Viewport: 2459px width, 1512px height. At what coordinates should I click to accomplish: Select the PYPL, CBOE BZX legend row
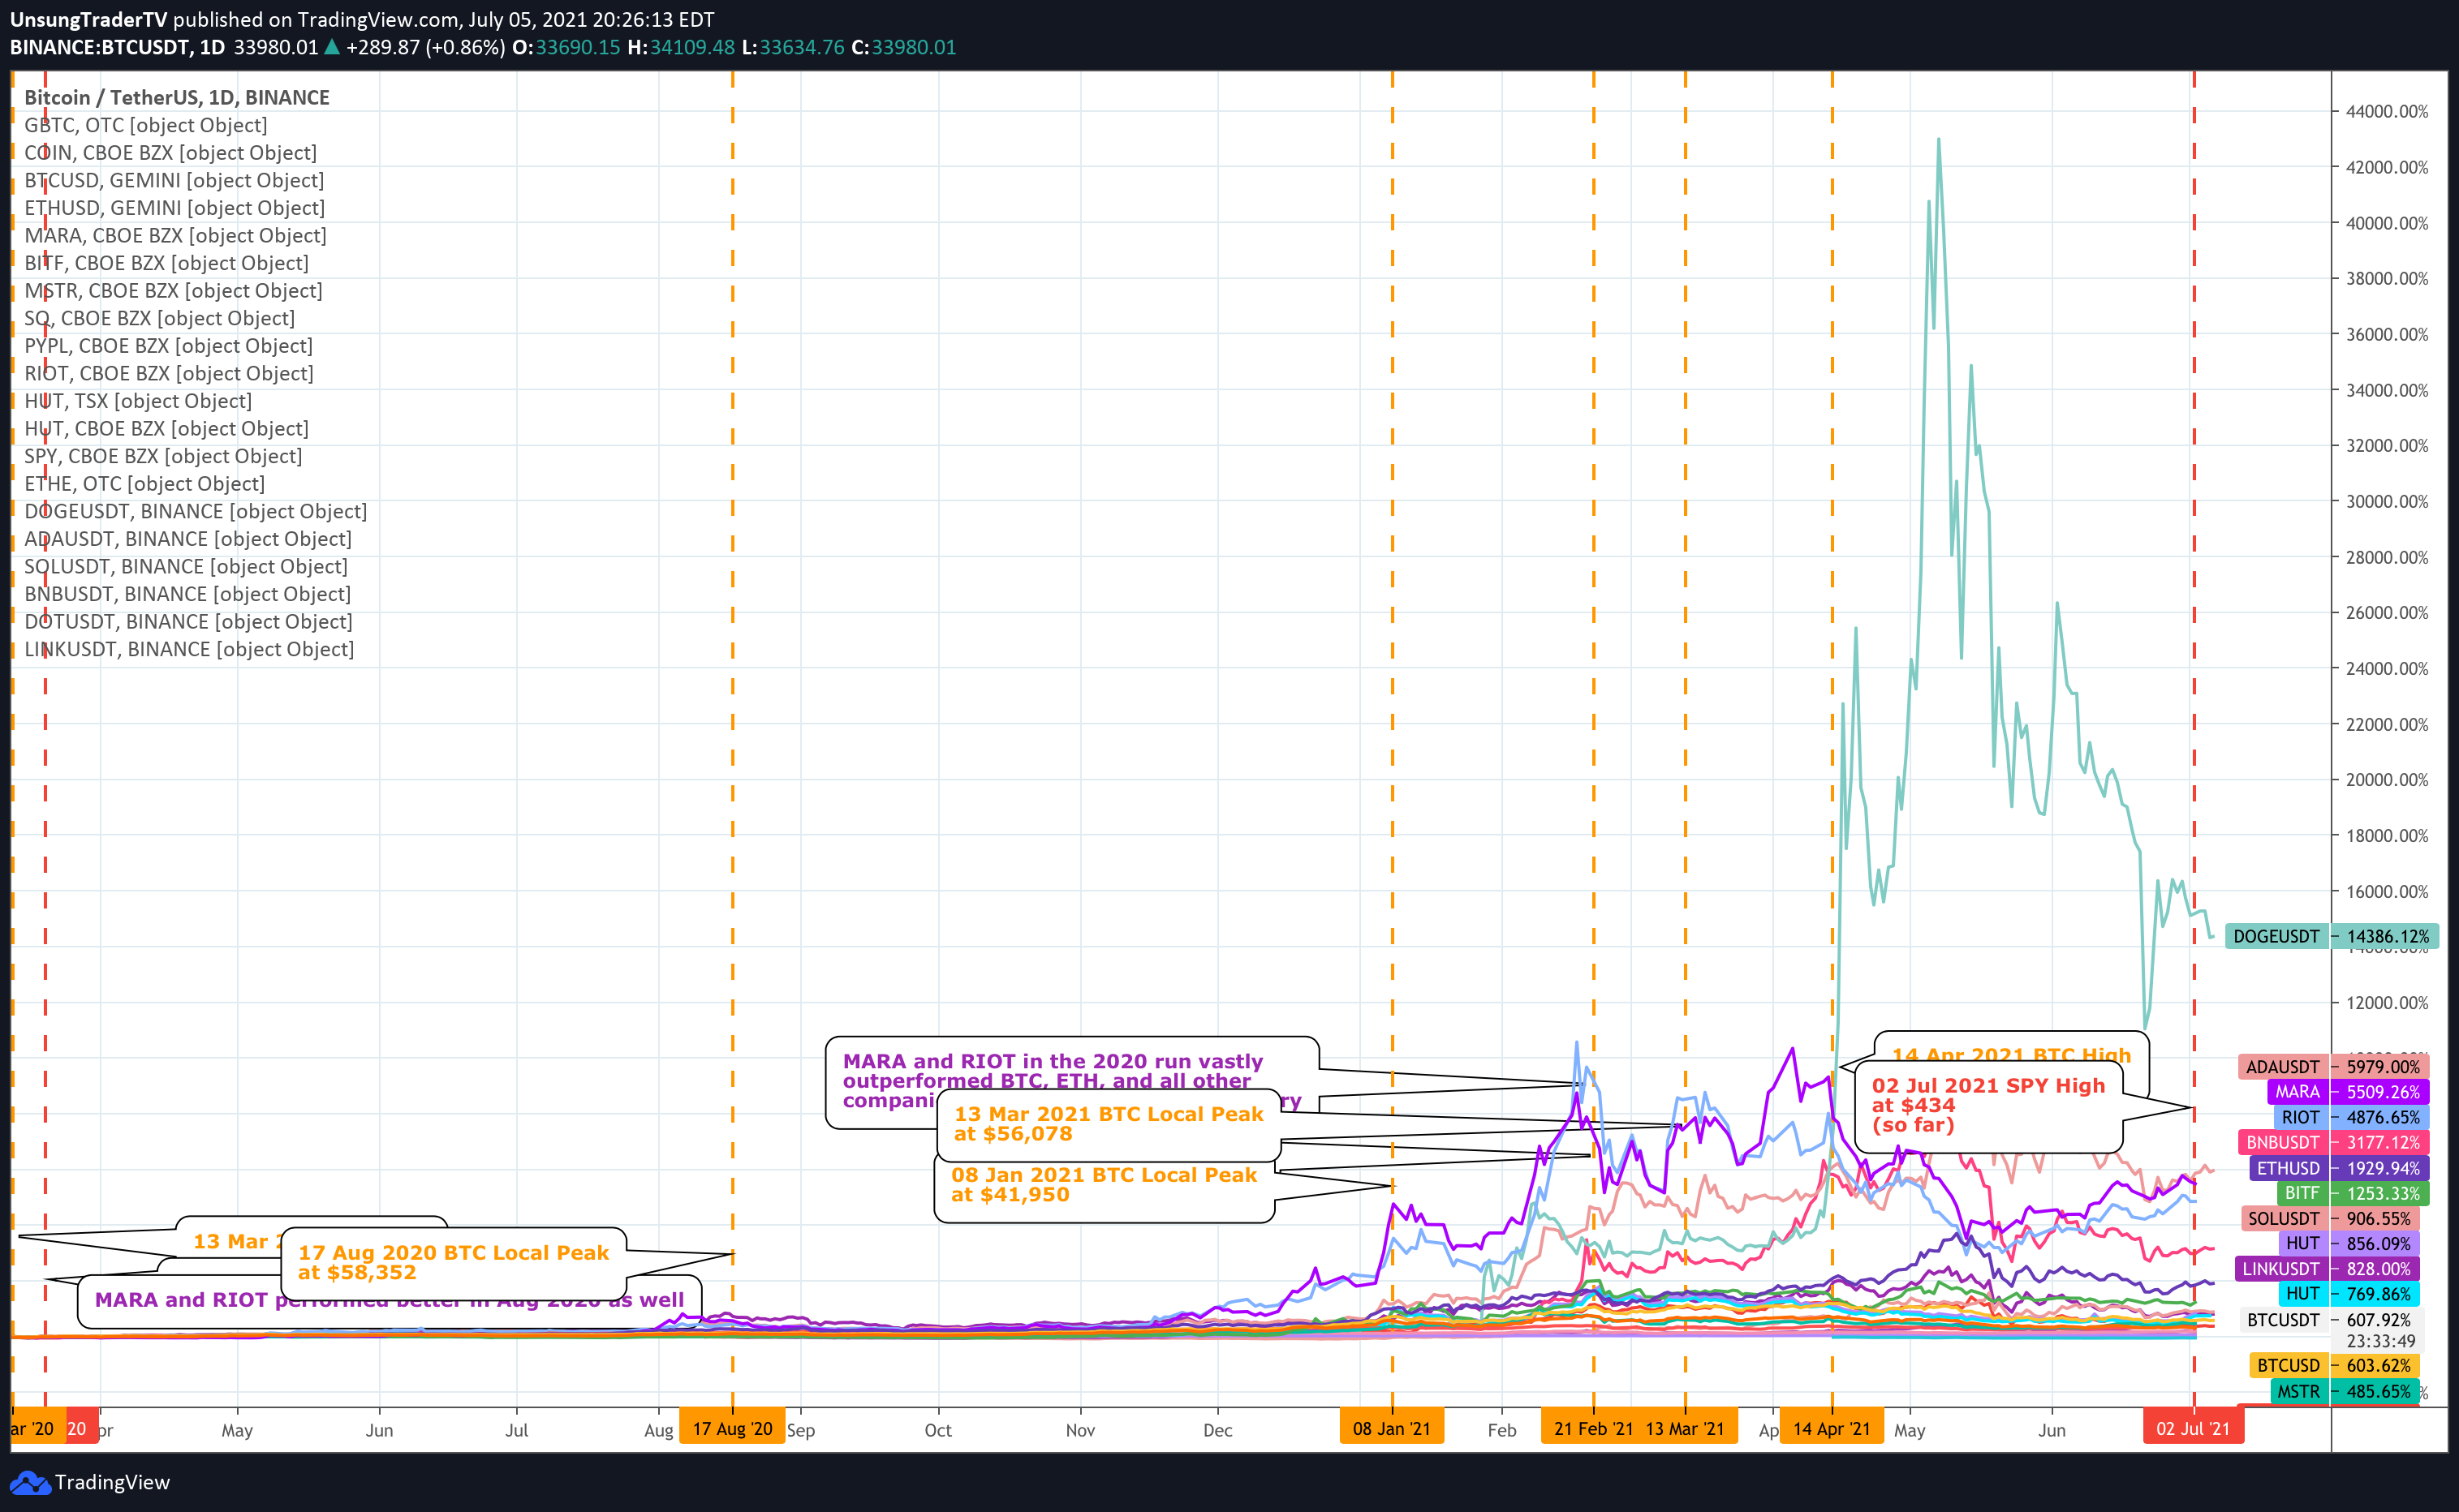168,346
